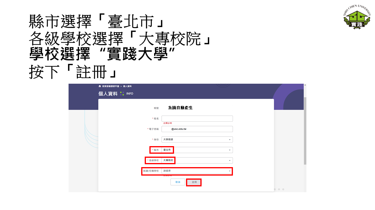Click the INFO label beside the heading
The image size is (375, 210).
129,94
